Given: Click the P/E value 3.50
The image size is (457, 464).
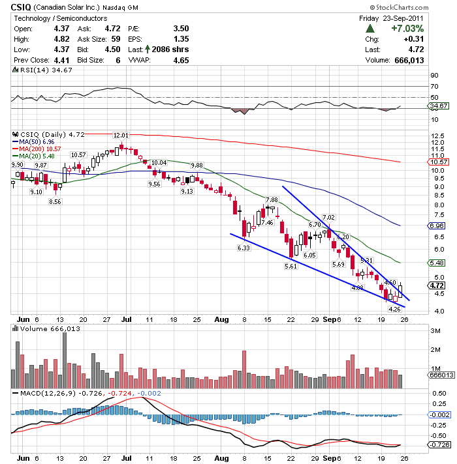Looking at the screenshot, I should pos(181,29).
